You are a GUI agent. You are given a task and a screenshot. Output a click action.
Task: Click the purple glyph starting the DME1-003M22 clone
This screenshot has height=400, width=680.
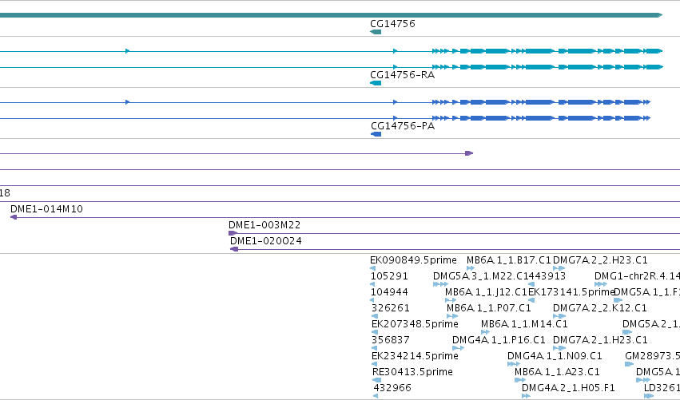pos(233,233)
